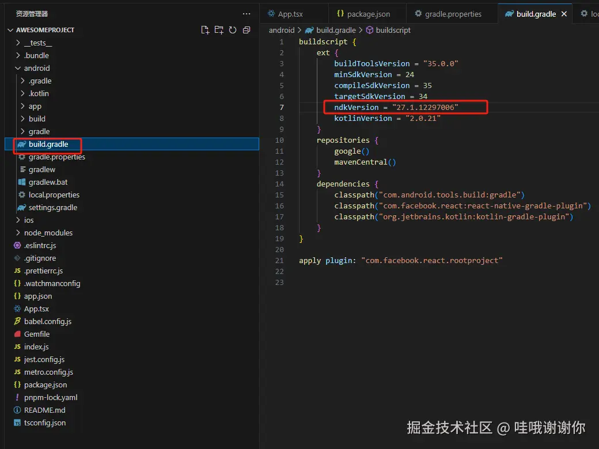Expand the ios folder
Image resolution: width=599 pixels, height=449 pixels.
click(x=18, y=220)
